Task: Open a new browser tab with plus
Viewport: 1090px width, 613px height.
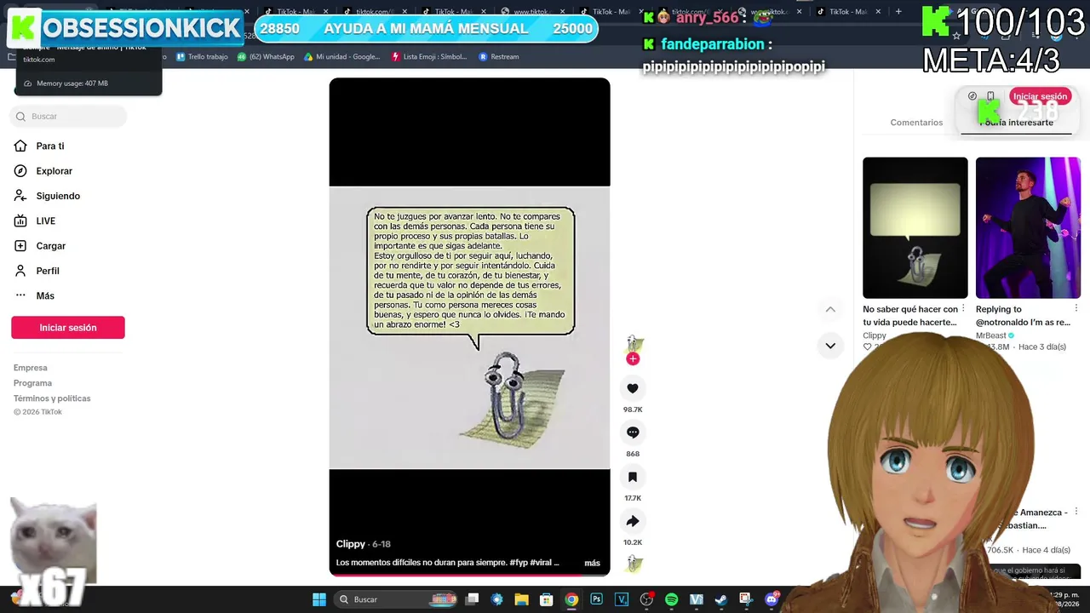Action: click(x=898, y=12)
